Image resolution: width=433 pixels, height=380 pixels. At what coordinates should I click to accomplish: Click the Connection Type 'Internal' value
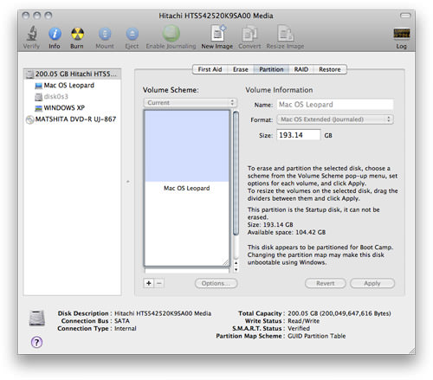(x=126, y=329)
